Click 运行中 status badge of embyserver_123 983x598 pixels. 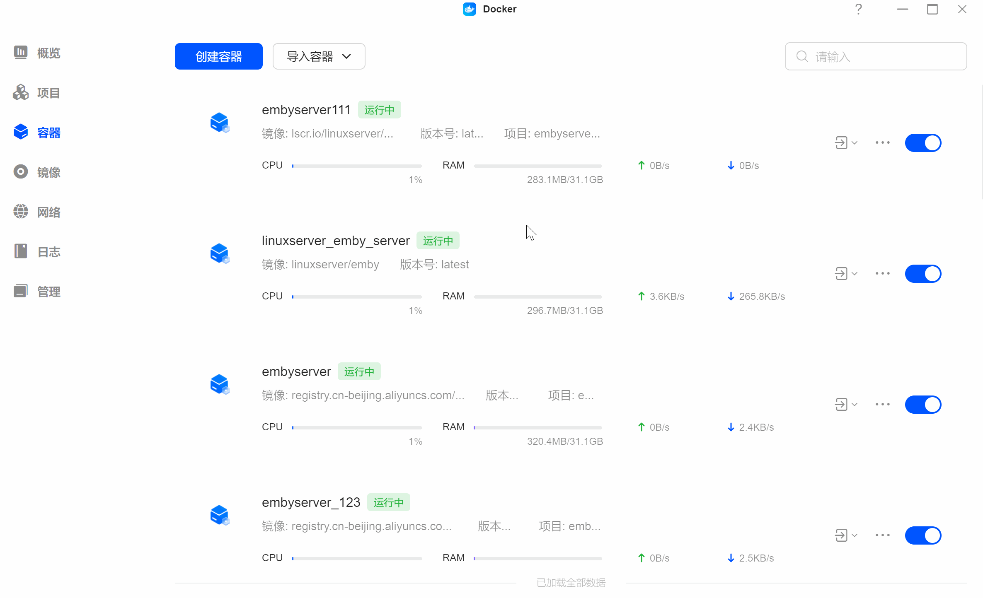[388, 502]
